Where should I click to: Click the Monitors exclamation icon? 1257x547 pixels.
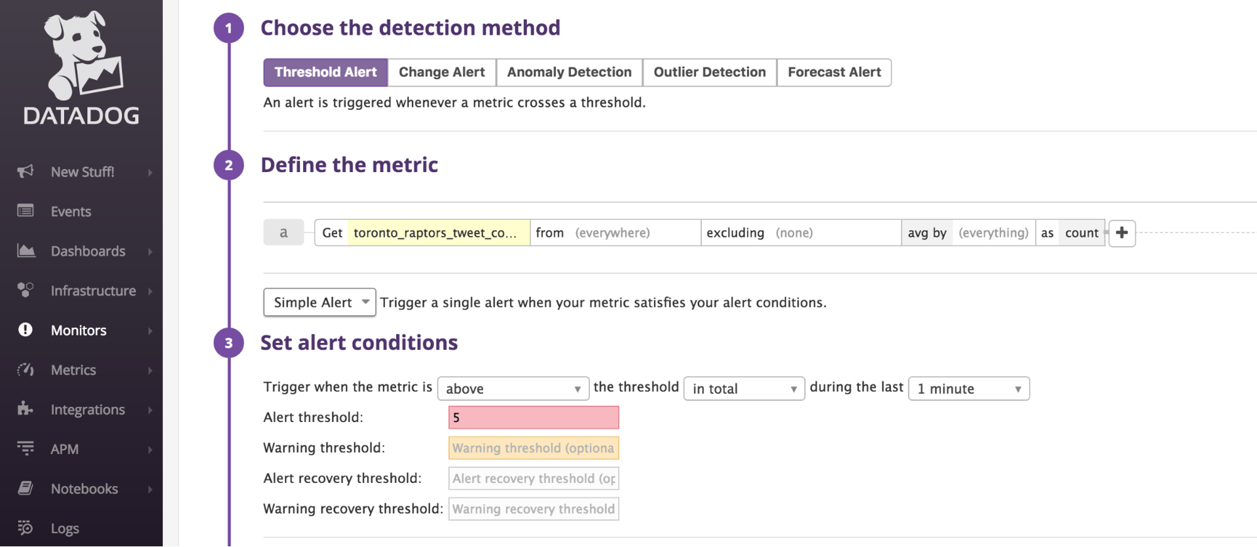(x=26, y=330)
